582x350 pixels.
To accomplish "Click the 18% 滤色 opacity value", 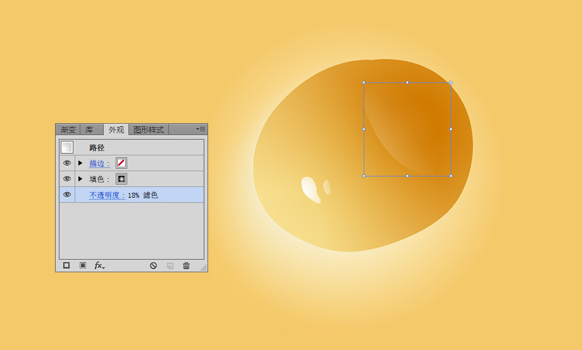I will click(143, 195).
